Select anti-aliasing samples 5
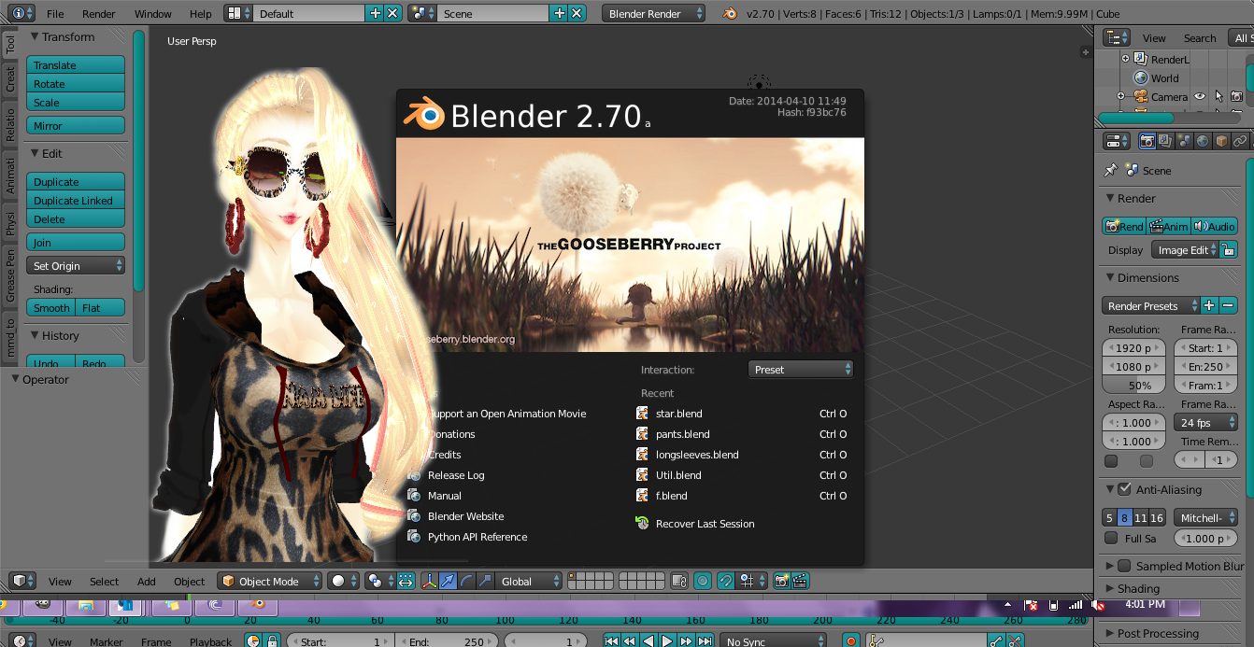 (x=1109, y=517)
